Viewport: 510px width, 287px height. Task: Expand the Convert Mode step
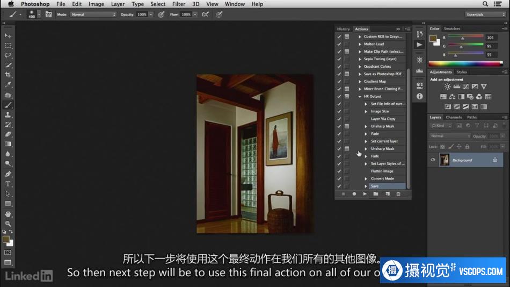[366, 179]
